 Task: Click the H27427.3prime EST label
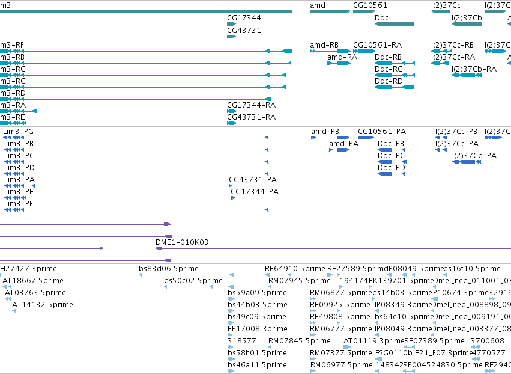click(x=28, y=269)
